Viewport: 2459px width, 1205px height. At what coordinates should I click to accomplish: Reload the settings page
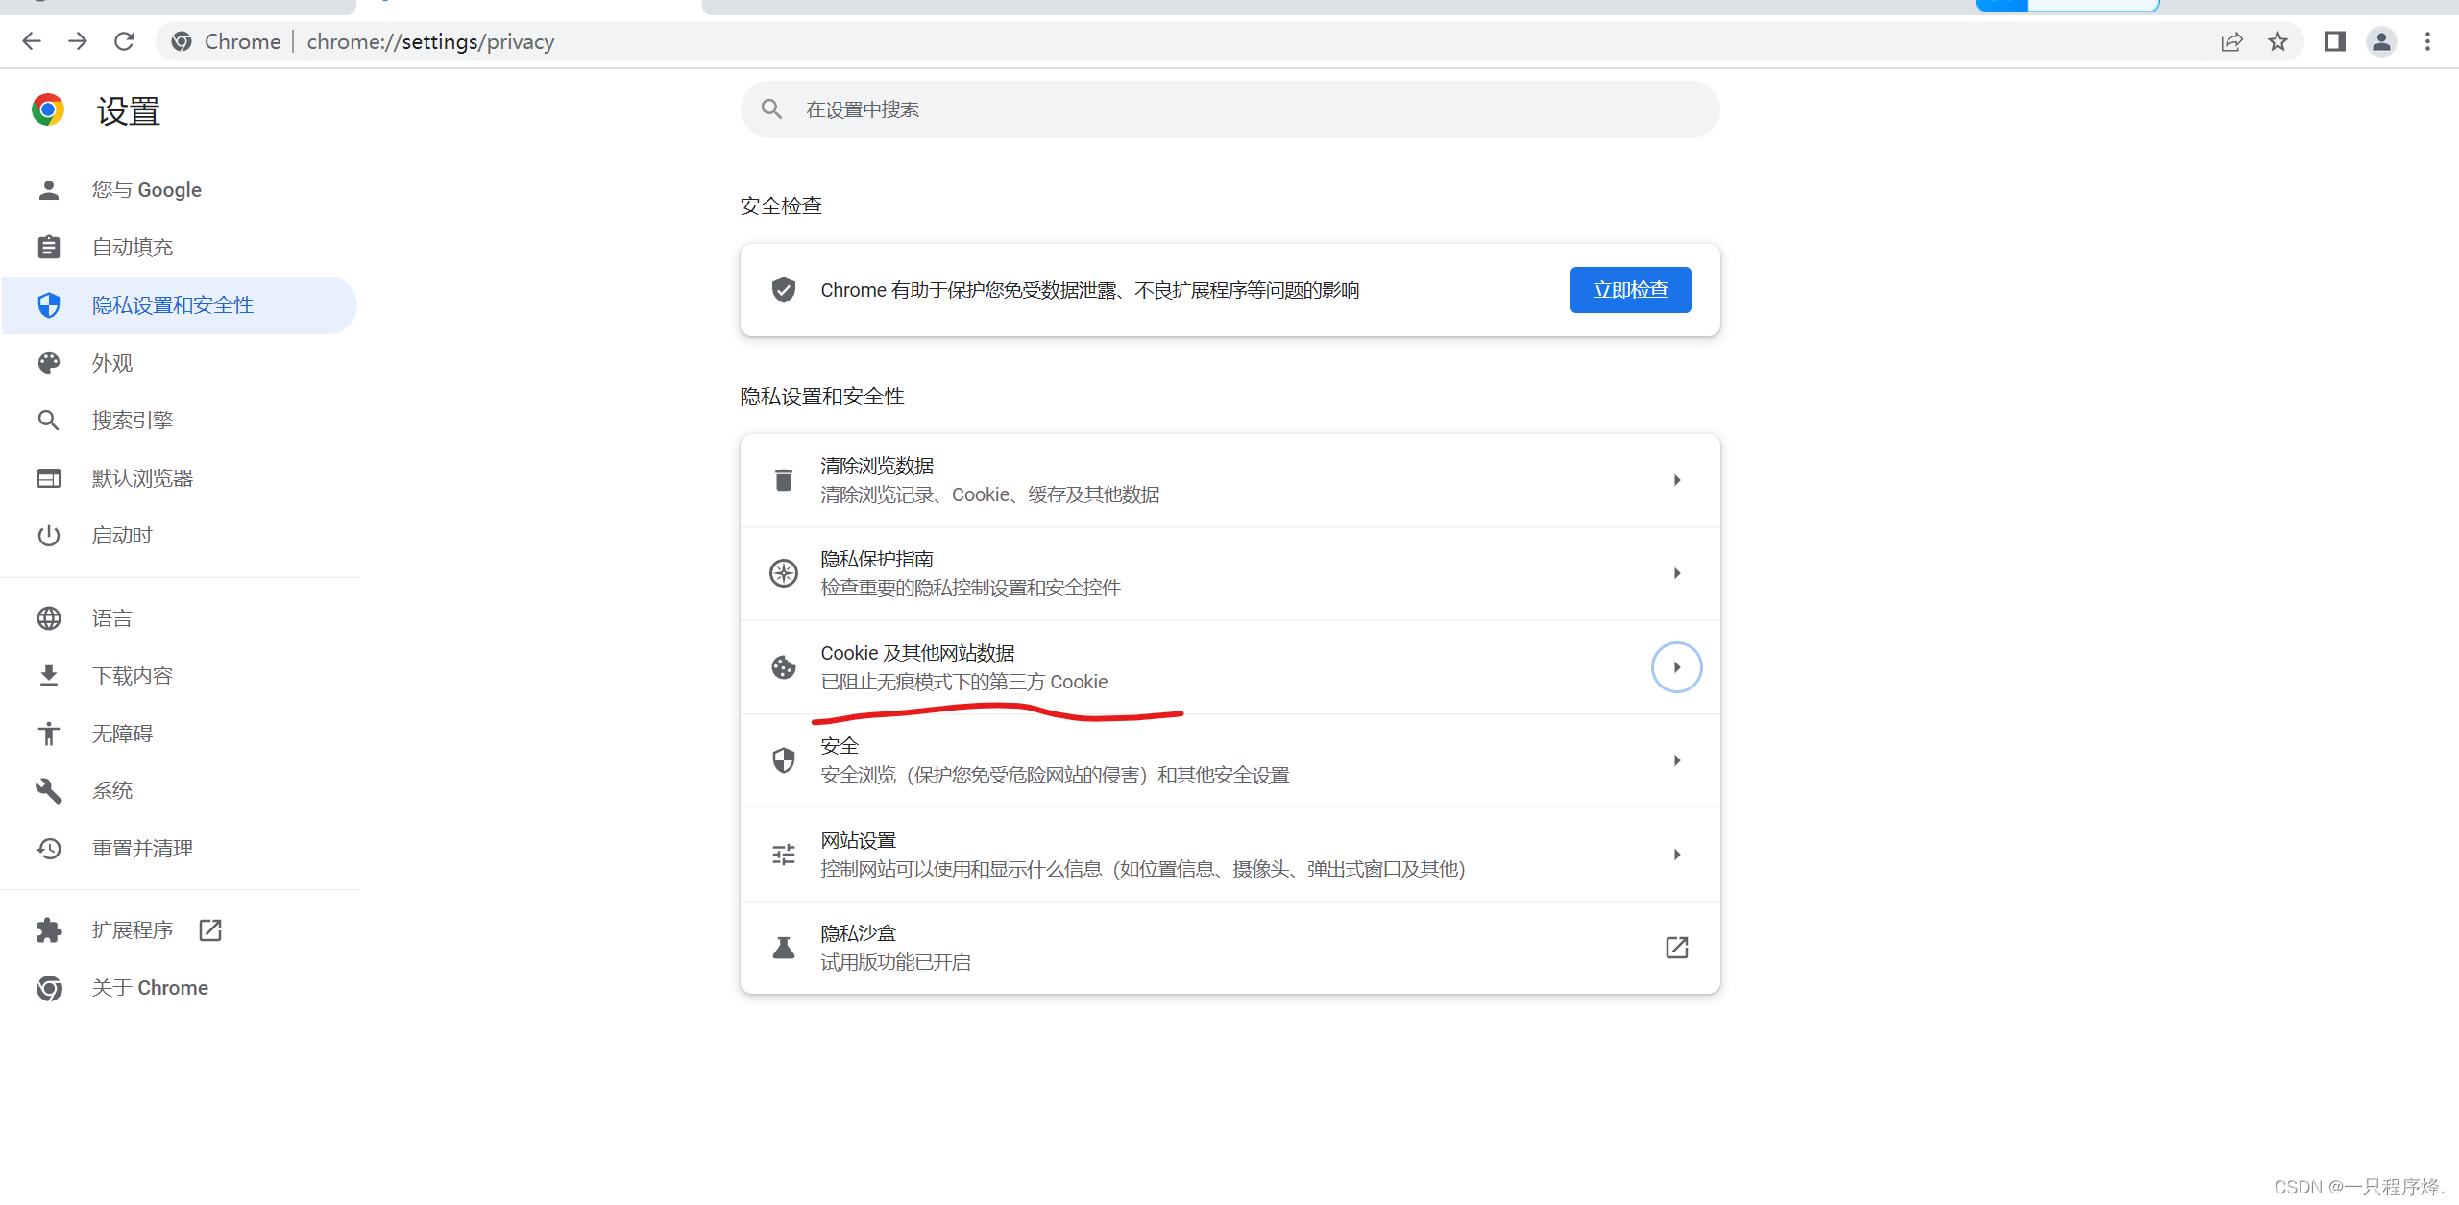coord(124,41)
